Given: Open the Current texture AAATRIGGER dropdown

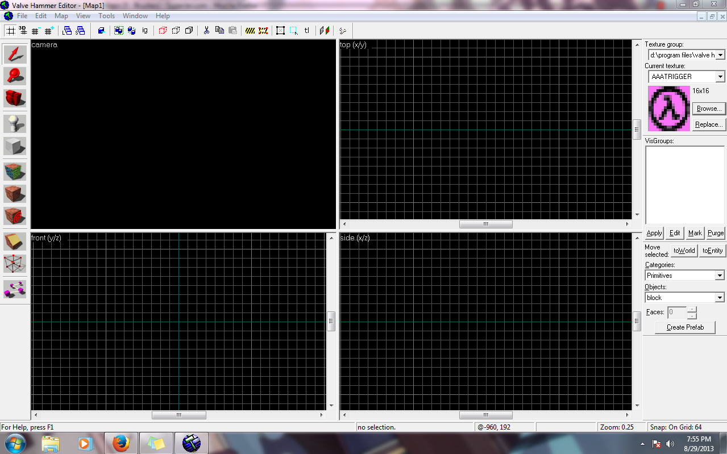Looking at the screenshot, I should click(687, 76).
